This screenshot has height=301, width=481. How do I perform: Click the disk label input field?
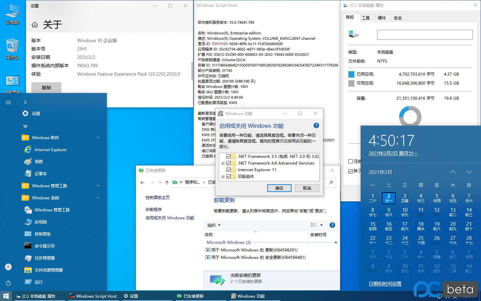(425, 35)
